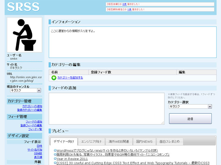This screenshot has width=221, height=165.
Task: Open the 国内NEWS tab
Action: pos(144,141)
